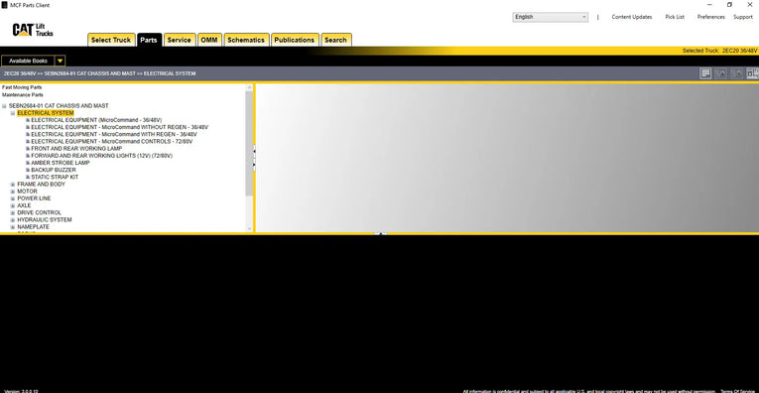
Task: Select ELECTRICAL EQUIPMENT - MicroCommand WITHOUT REGEN
Action: click(120, 127)
